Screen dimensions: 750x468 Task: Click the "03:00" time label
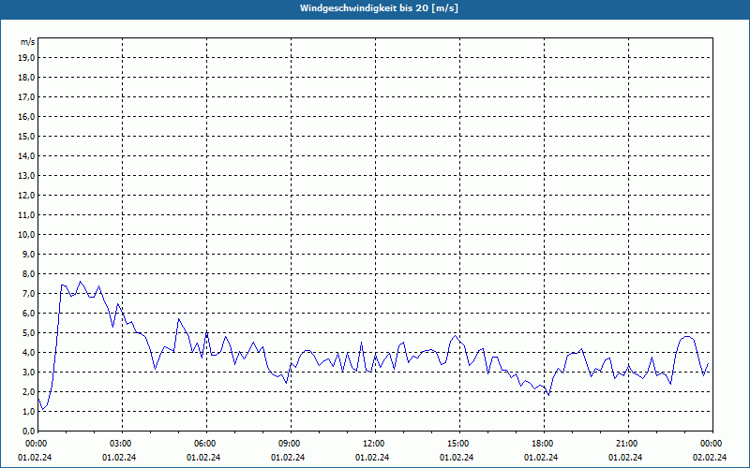[119, 444]
